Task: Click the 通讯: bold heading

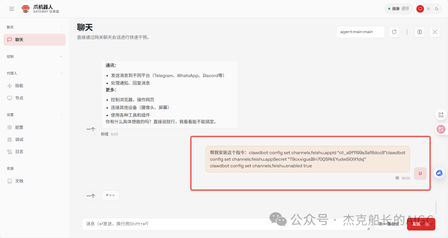Action: pyautogui.click(x=111, y=66)
